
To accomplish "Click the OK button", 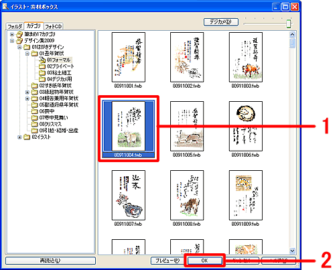I will point(205,261).
